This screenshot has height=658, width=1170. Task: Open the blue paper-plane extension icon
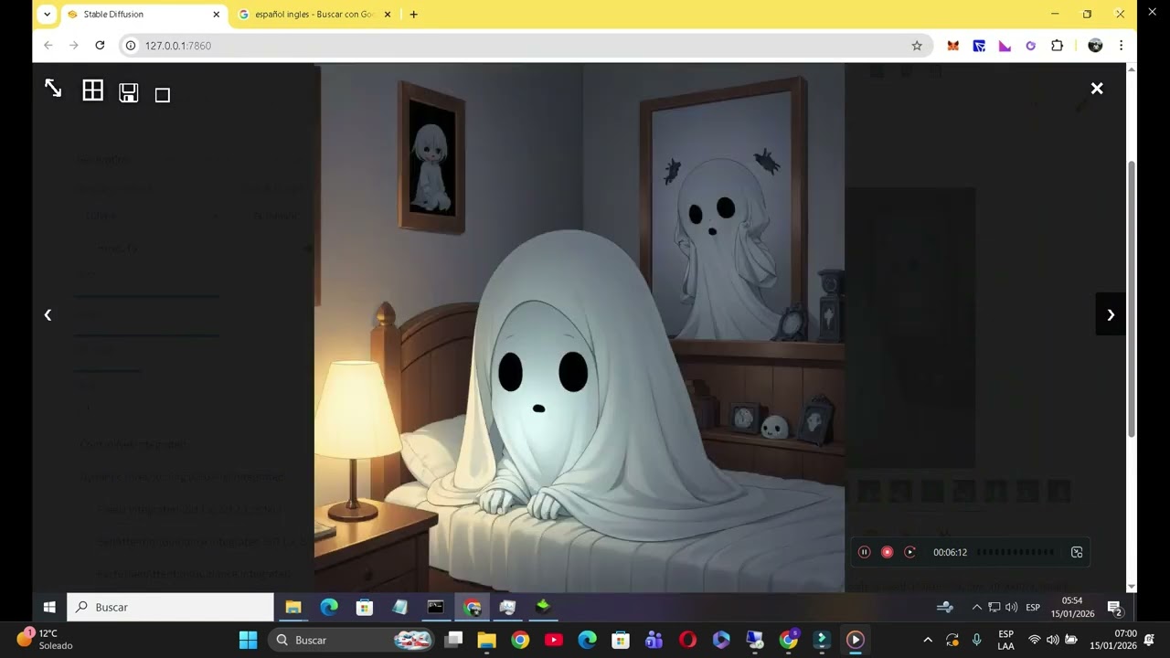[x=979, y=46]
